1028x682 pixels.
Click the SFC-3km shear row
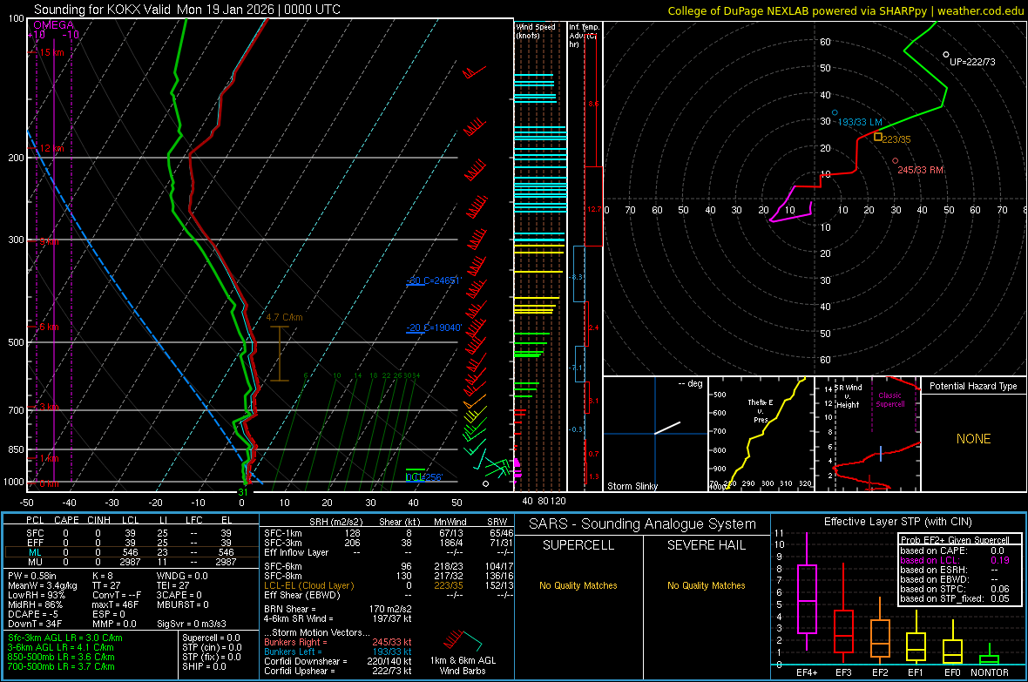click(x=389, y=543)
